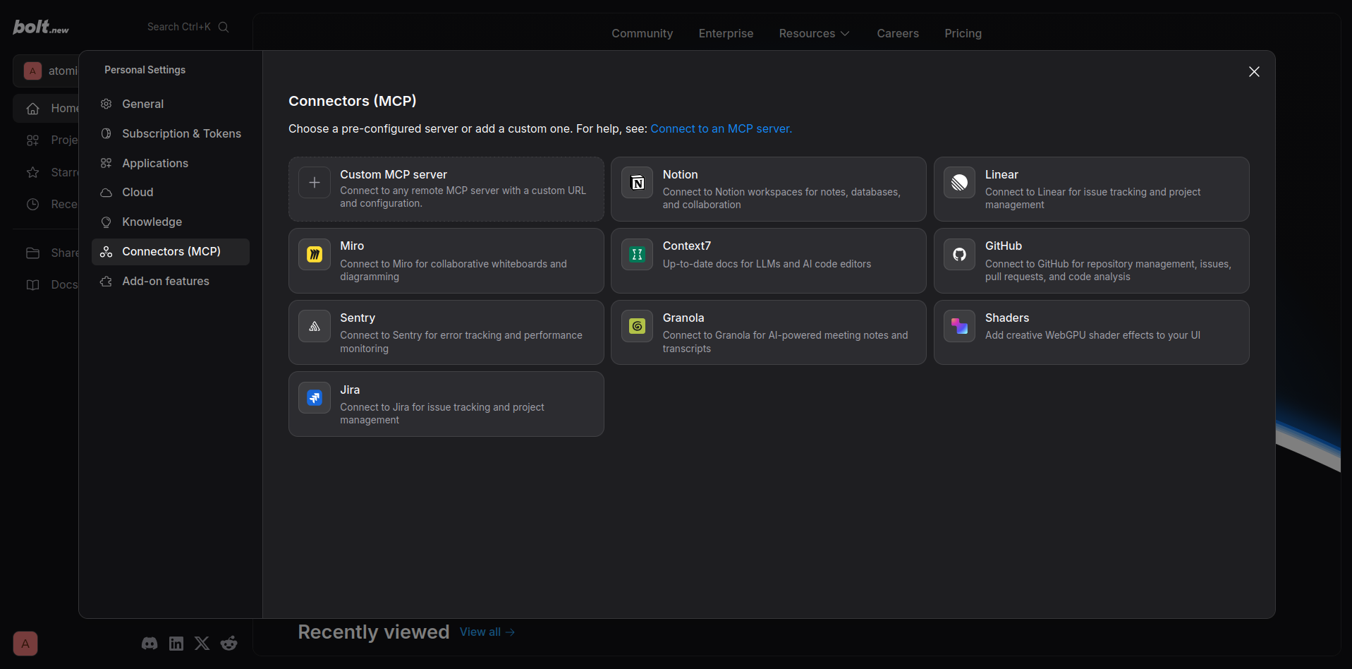Select the Notion connector card title
This screenshot has height=669, width=1352.
coord(680,174)
